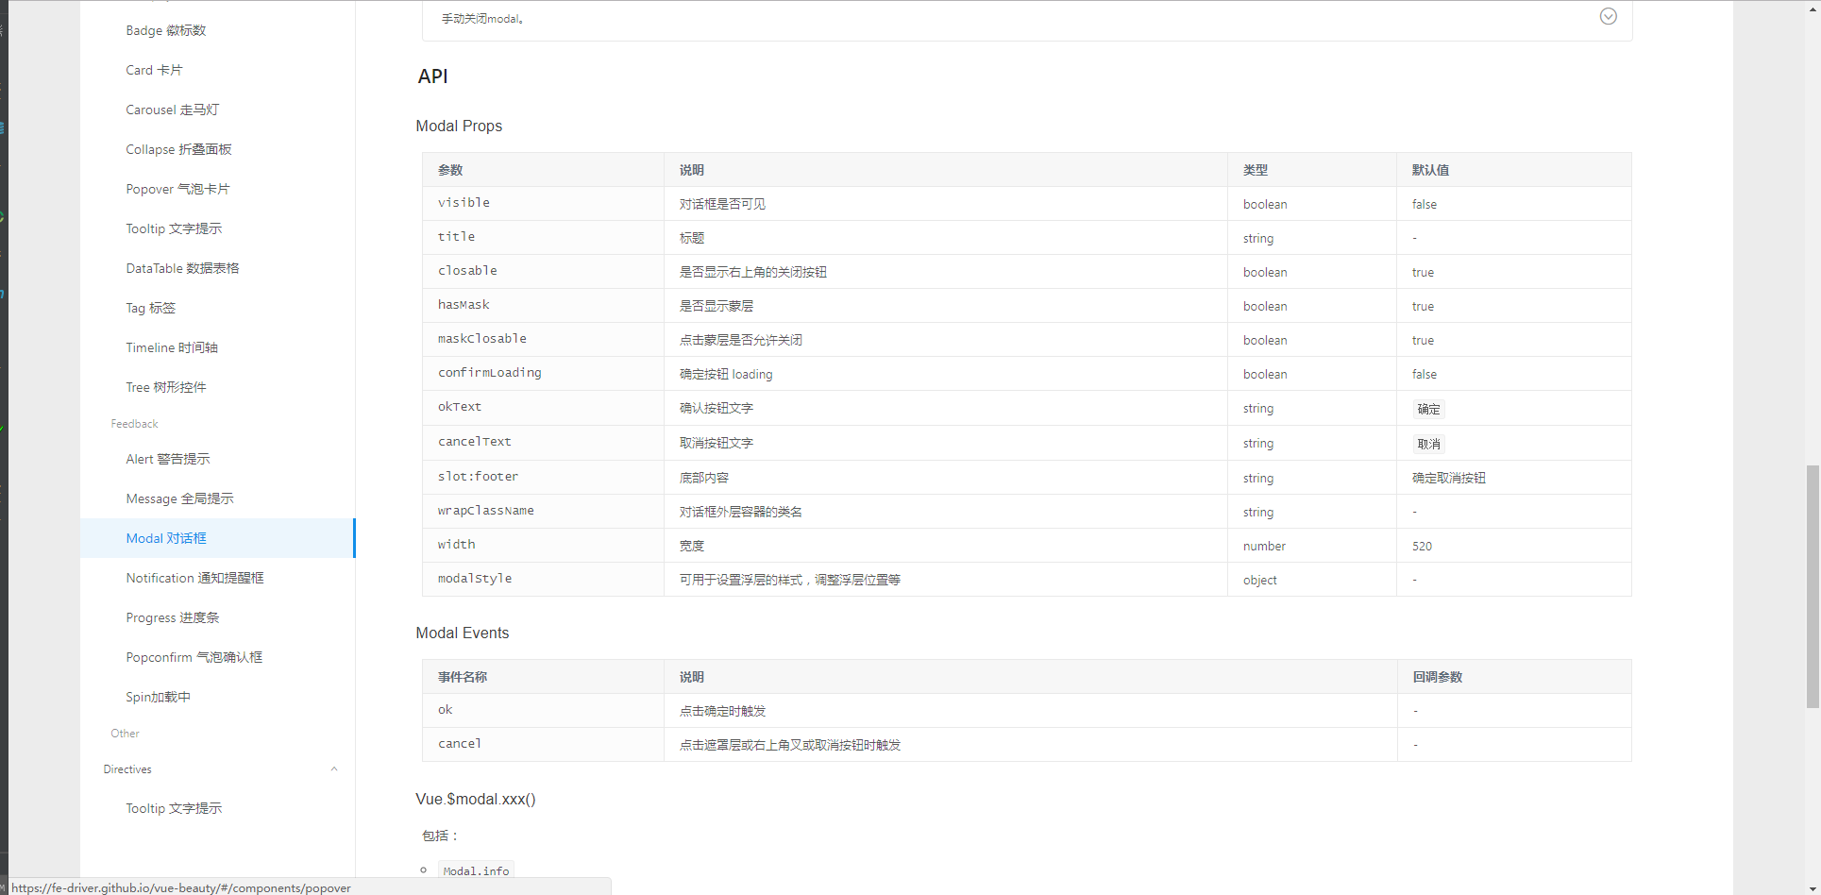The width and height of the screenshot is (1821, 895).
Task: Open Carousel 走马灯 page
Action: click(172, 110)
